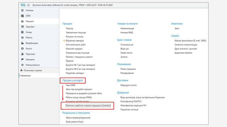The image size is (227, 127).
Task: Open Помічник пробиття інтернет-продажів (Cashalot) link
Action: (x=88, y=105)
